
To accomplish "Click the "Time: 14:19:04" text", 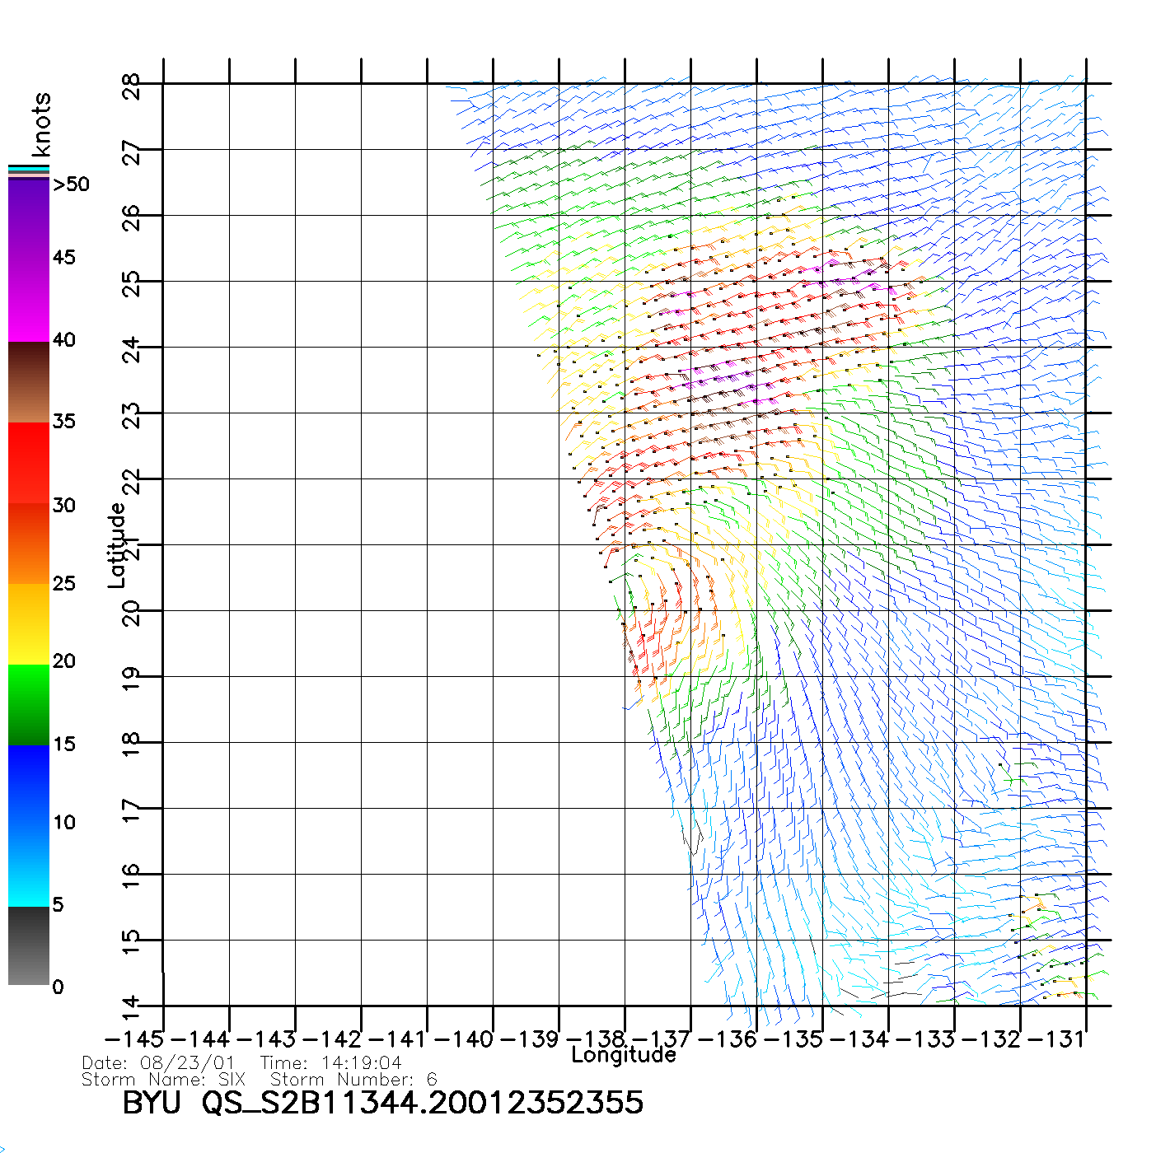I will click(330, 1063).
